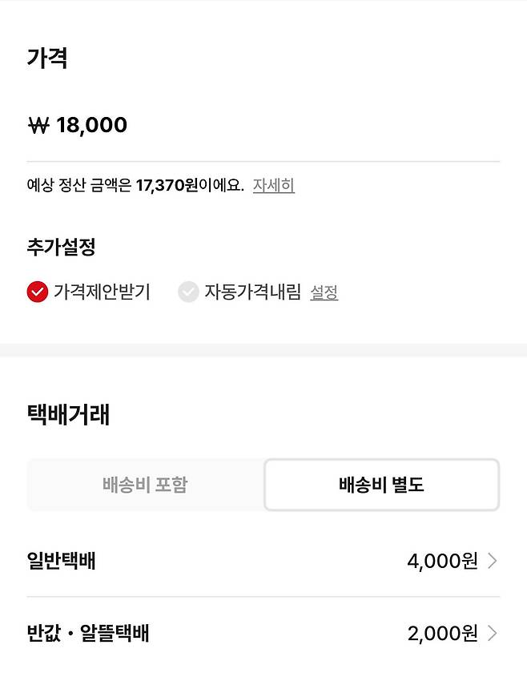This screenshot has width=527, height=693.
Task: Select the 배송비 포함 tab
Action: (x=145, y=485)
